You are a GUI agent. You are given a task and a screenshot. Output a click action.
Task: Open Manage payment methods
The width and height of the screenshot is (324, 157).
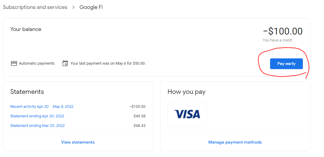[x=235, y=142]
